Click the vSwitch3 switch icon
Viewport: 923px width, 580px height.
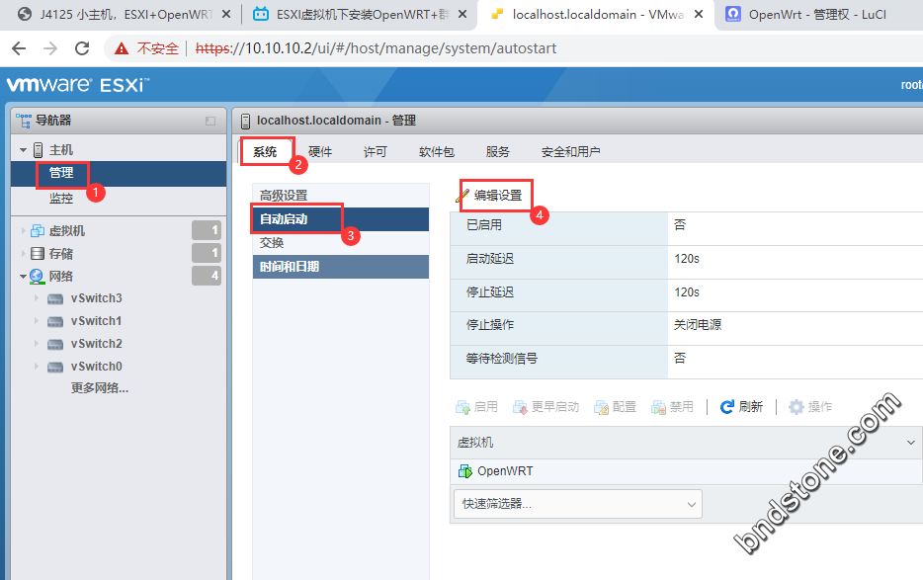click(x=55, y=299)
